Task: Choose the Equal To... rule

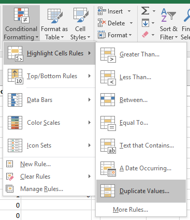Action: point(141,123)
